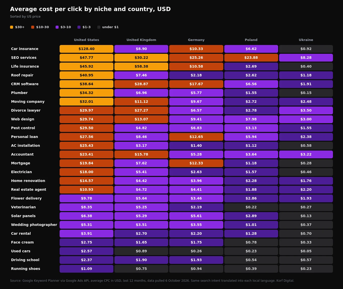
Task: Select the United Kingdom column header
Action: click(141, 40)
